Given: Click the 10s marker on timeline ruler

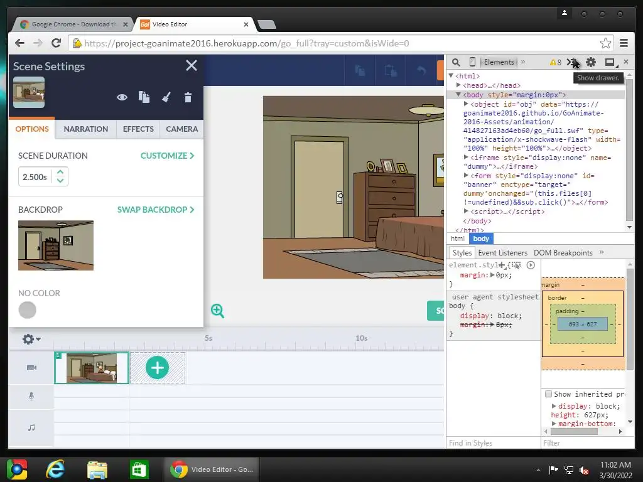Looking at the screenshot, I should (x=361, y=338).
